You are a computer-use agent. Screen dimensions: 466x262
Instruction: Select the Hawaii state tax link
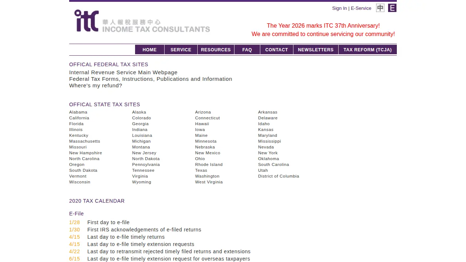click(x=202, y=124)
